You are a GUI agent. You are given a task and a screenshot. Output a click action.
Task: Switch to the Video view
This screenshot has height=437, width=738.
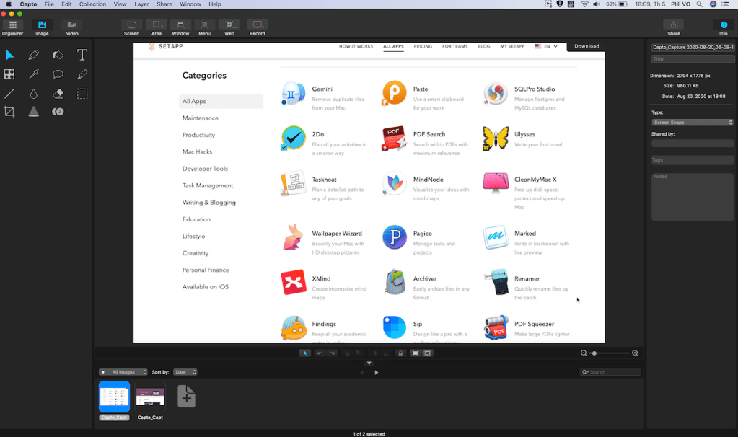coord(72,28)
